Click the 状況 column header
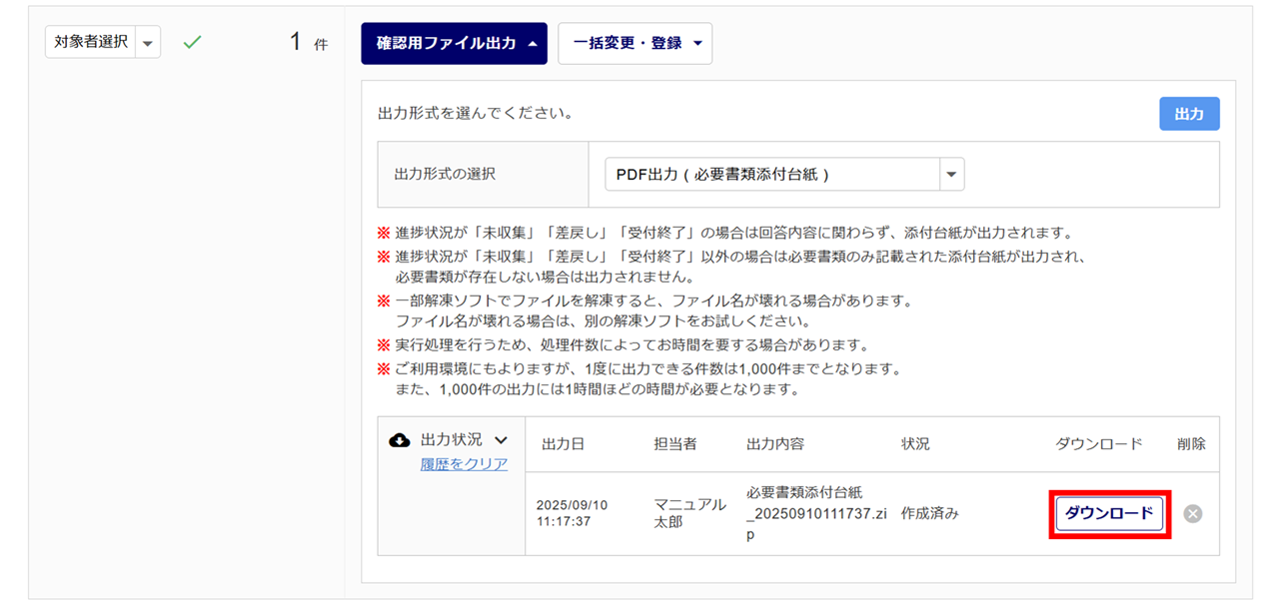 [914, 444]
